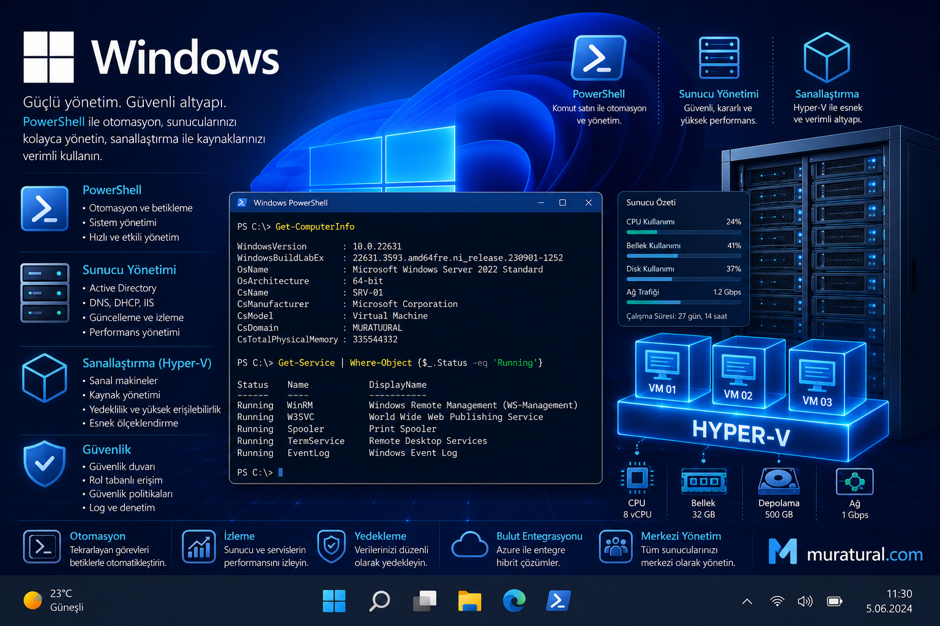Screen dimensions: 940x626
Task: Open Task View on the taskbar
Action: [x=425, y=601]
